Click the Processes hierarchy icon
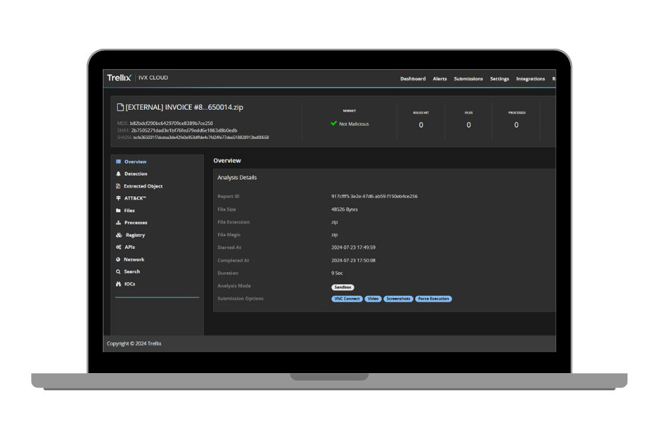 click(x=119, y=223)
